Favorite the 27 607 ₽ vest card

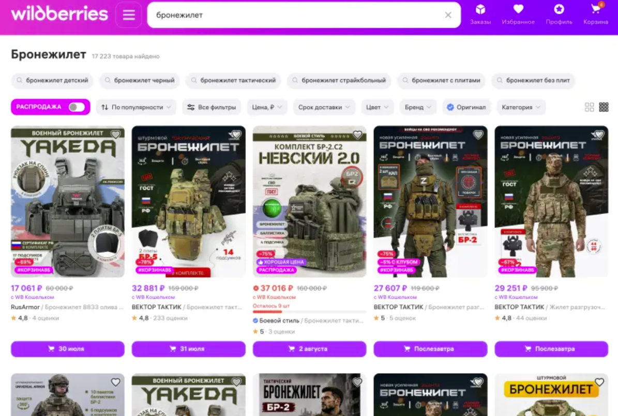[x=478, y=135]
